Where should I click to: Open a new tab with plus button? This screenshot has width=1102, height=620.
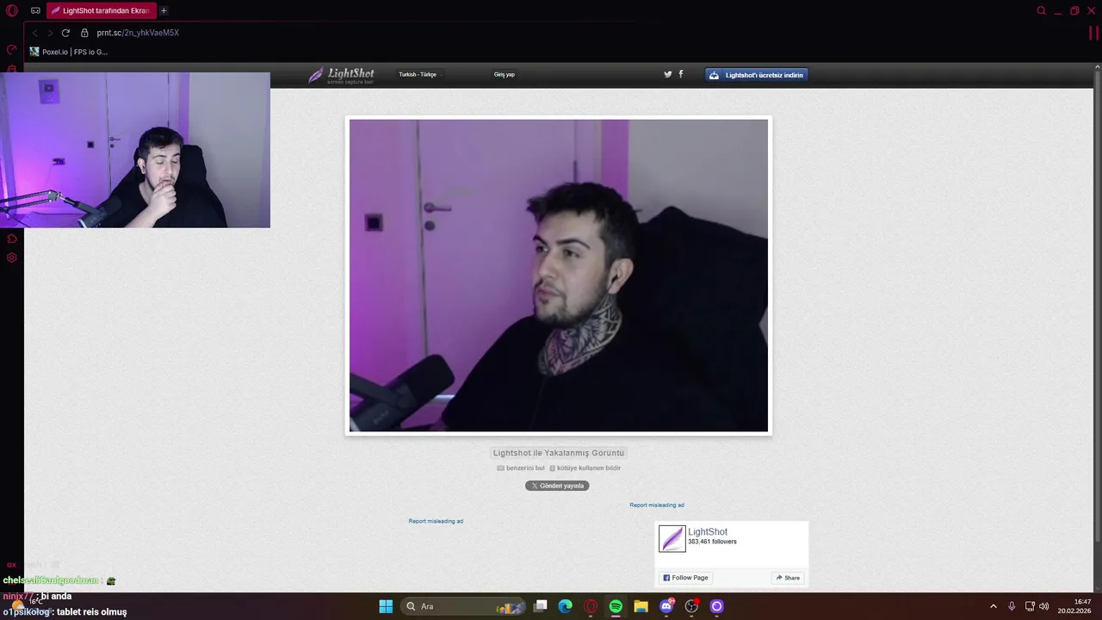coord(164,11)
